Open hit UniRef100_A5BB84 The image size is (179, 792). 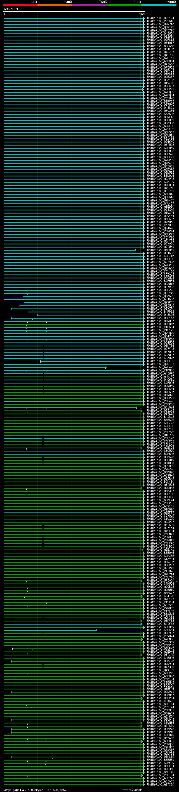161,62
